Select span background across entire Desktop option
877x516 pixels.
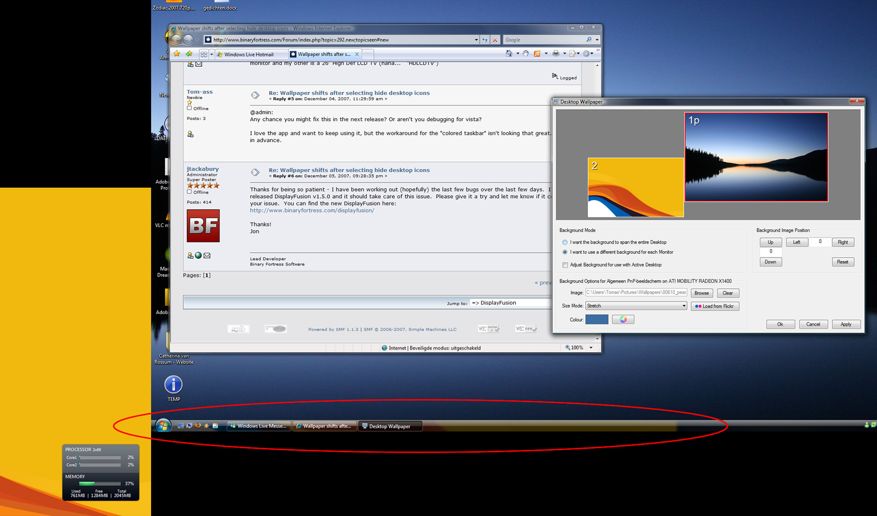tap(565, 242)
